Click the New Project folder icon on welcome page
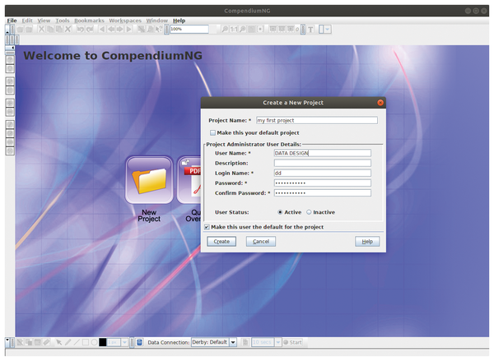The height and width of the screenshot is (361, 494). [149, 180]
